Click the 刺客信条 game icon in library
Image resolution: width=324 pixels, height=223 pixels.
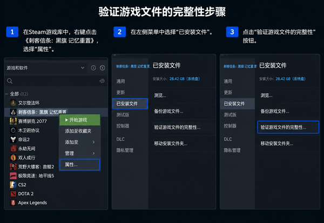click(x=13, y=112)
